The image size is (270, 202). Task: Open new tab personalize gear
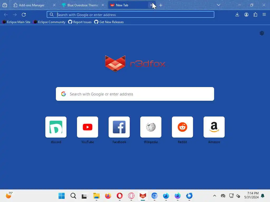pyautogui.click(x=262, y=33)
